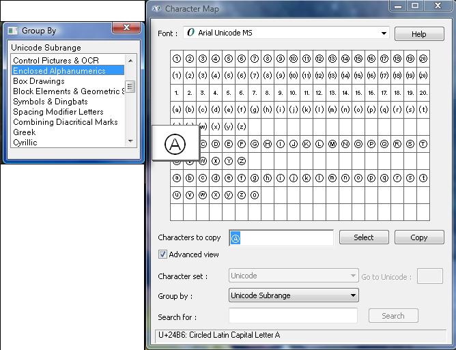Expand the Group by combo box
The height and width of the screenshot is (350, 456).
coord(353,295)
